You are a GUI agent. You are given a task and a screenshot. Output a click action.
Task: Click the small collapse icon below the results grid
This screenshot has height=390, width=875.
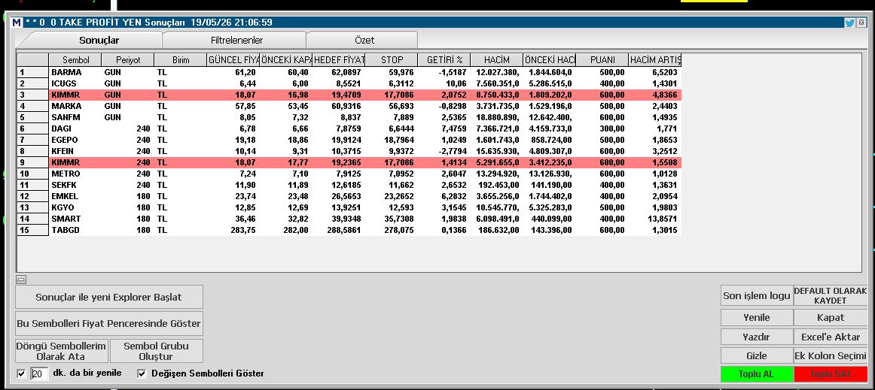(21, 280)
